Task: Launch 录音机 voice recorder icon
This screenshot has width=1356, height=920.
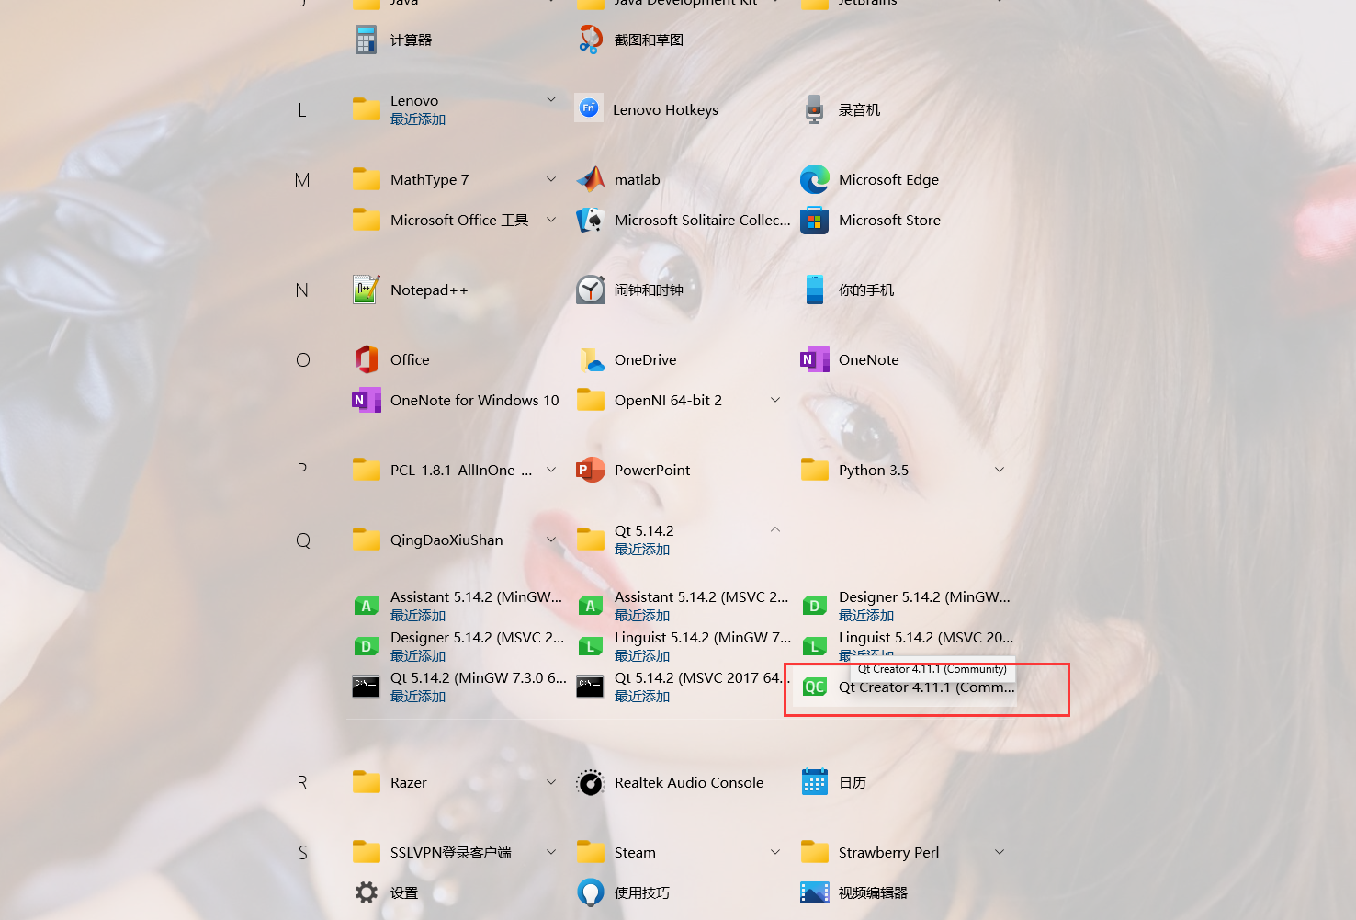Action: pyautogui.click(x=814, y=109)
